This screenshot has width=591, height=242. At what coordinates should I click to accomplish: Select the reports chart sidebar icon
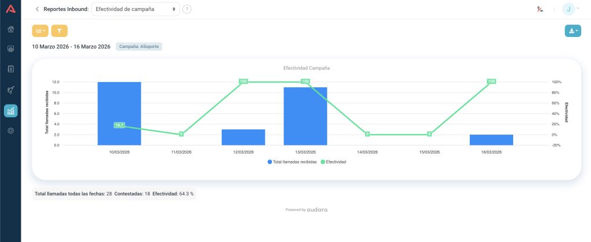(x=10, y=111)
